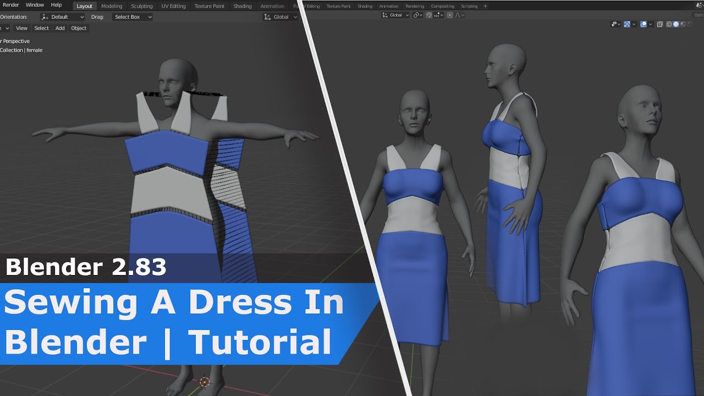Select wireframe viewport shading
The image size is (704, 396).
[x=669, y=24]
